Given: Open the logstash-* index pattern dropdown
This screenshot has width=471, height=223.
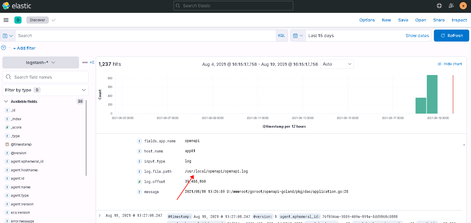Looking at the screenshot, I should coord(41,62).
